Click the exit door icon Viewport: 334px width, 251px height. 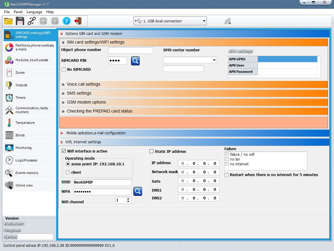[x=78, y=21]
